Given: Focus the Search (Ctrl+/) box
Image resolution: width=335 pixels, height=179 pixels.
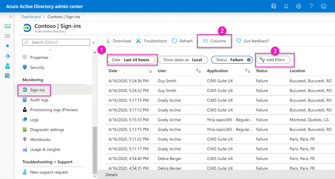Looking at the screenshot, I should 56,42.
